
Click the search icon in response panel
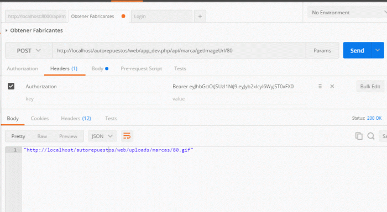click(371, 136)
